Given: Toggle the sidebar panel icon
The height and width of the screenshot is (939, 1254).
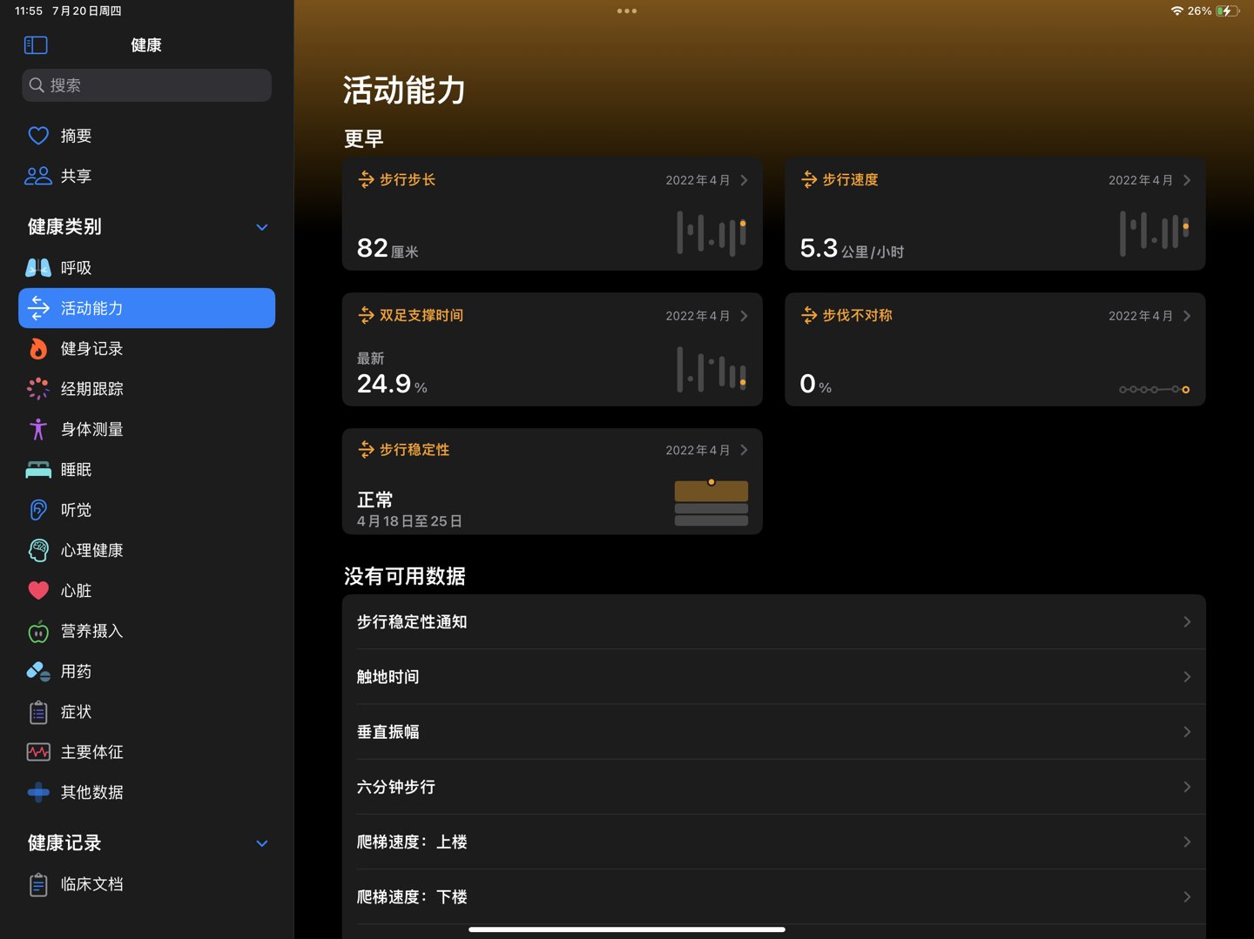Looking at the screenshot, I should [x=36, y=45].
